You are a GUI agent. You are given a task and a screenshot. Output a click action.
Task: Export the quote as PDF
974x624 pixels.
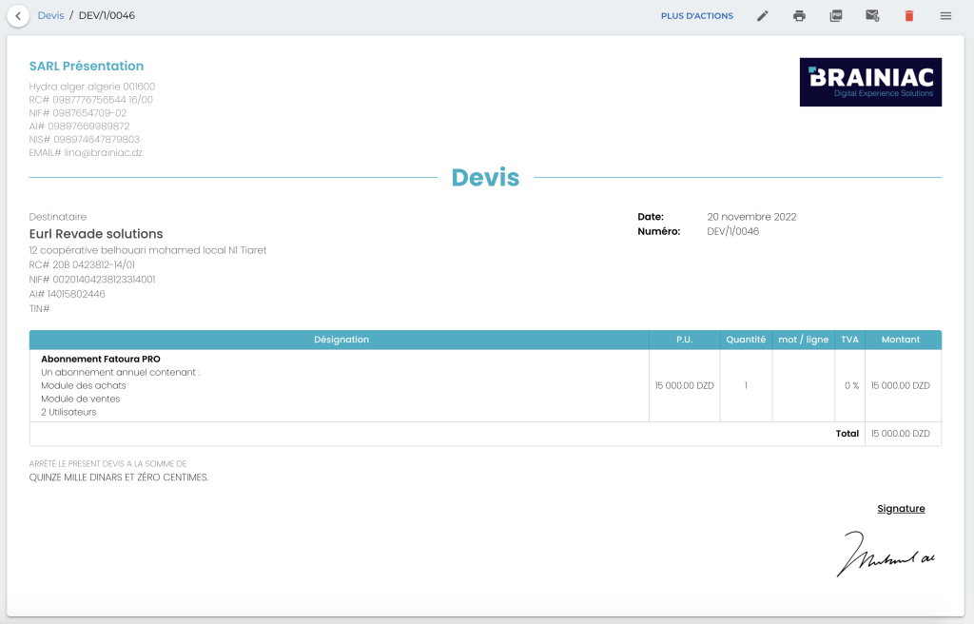tap(836, 16)
